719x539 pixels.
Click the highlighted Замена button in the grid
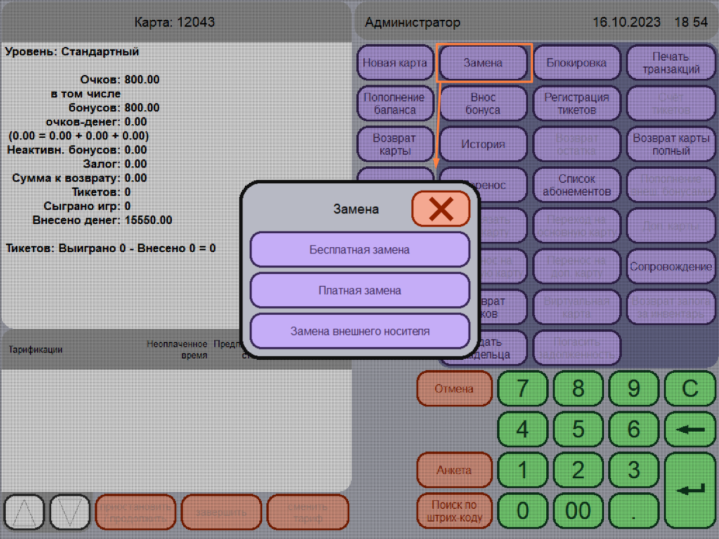(x=483, y=62)
